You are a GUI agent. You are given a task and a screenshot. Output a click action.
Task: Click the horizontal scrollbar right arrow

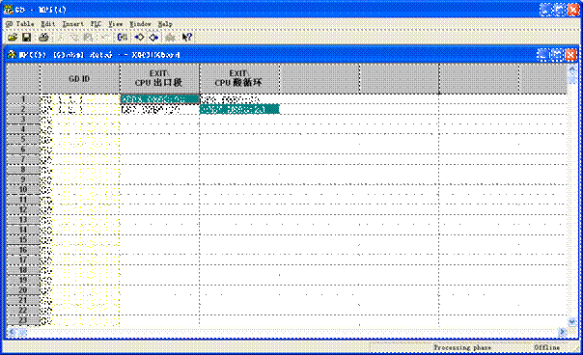point(562,331)
